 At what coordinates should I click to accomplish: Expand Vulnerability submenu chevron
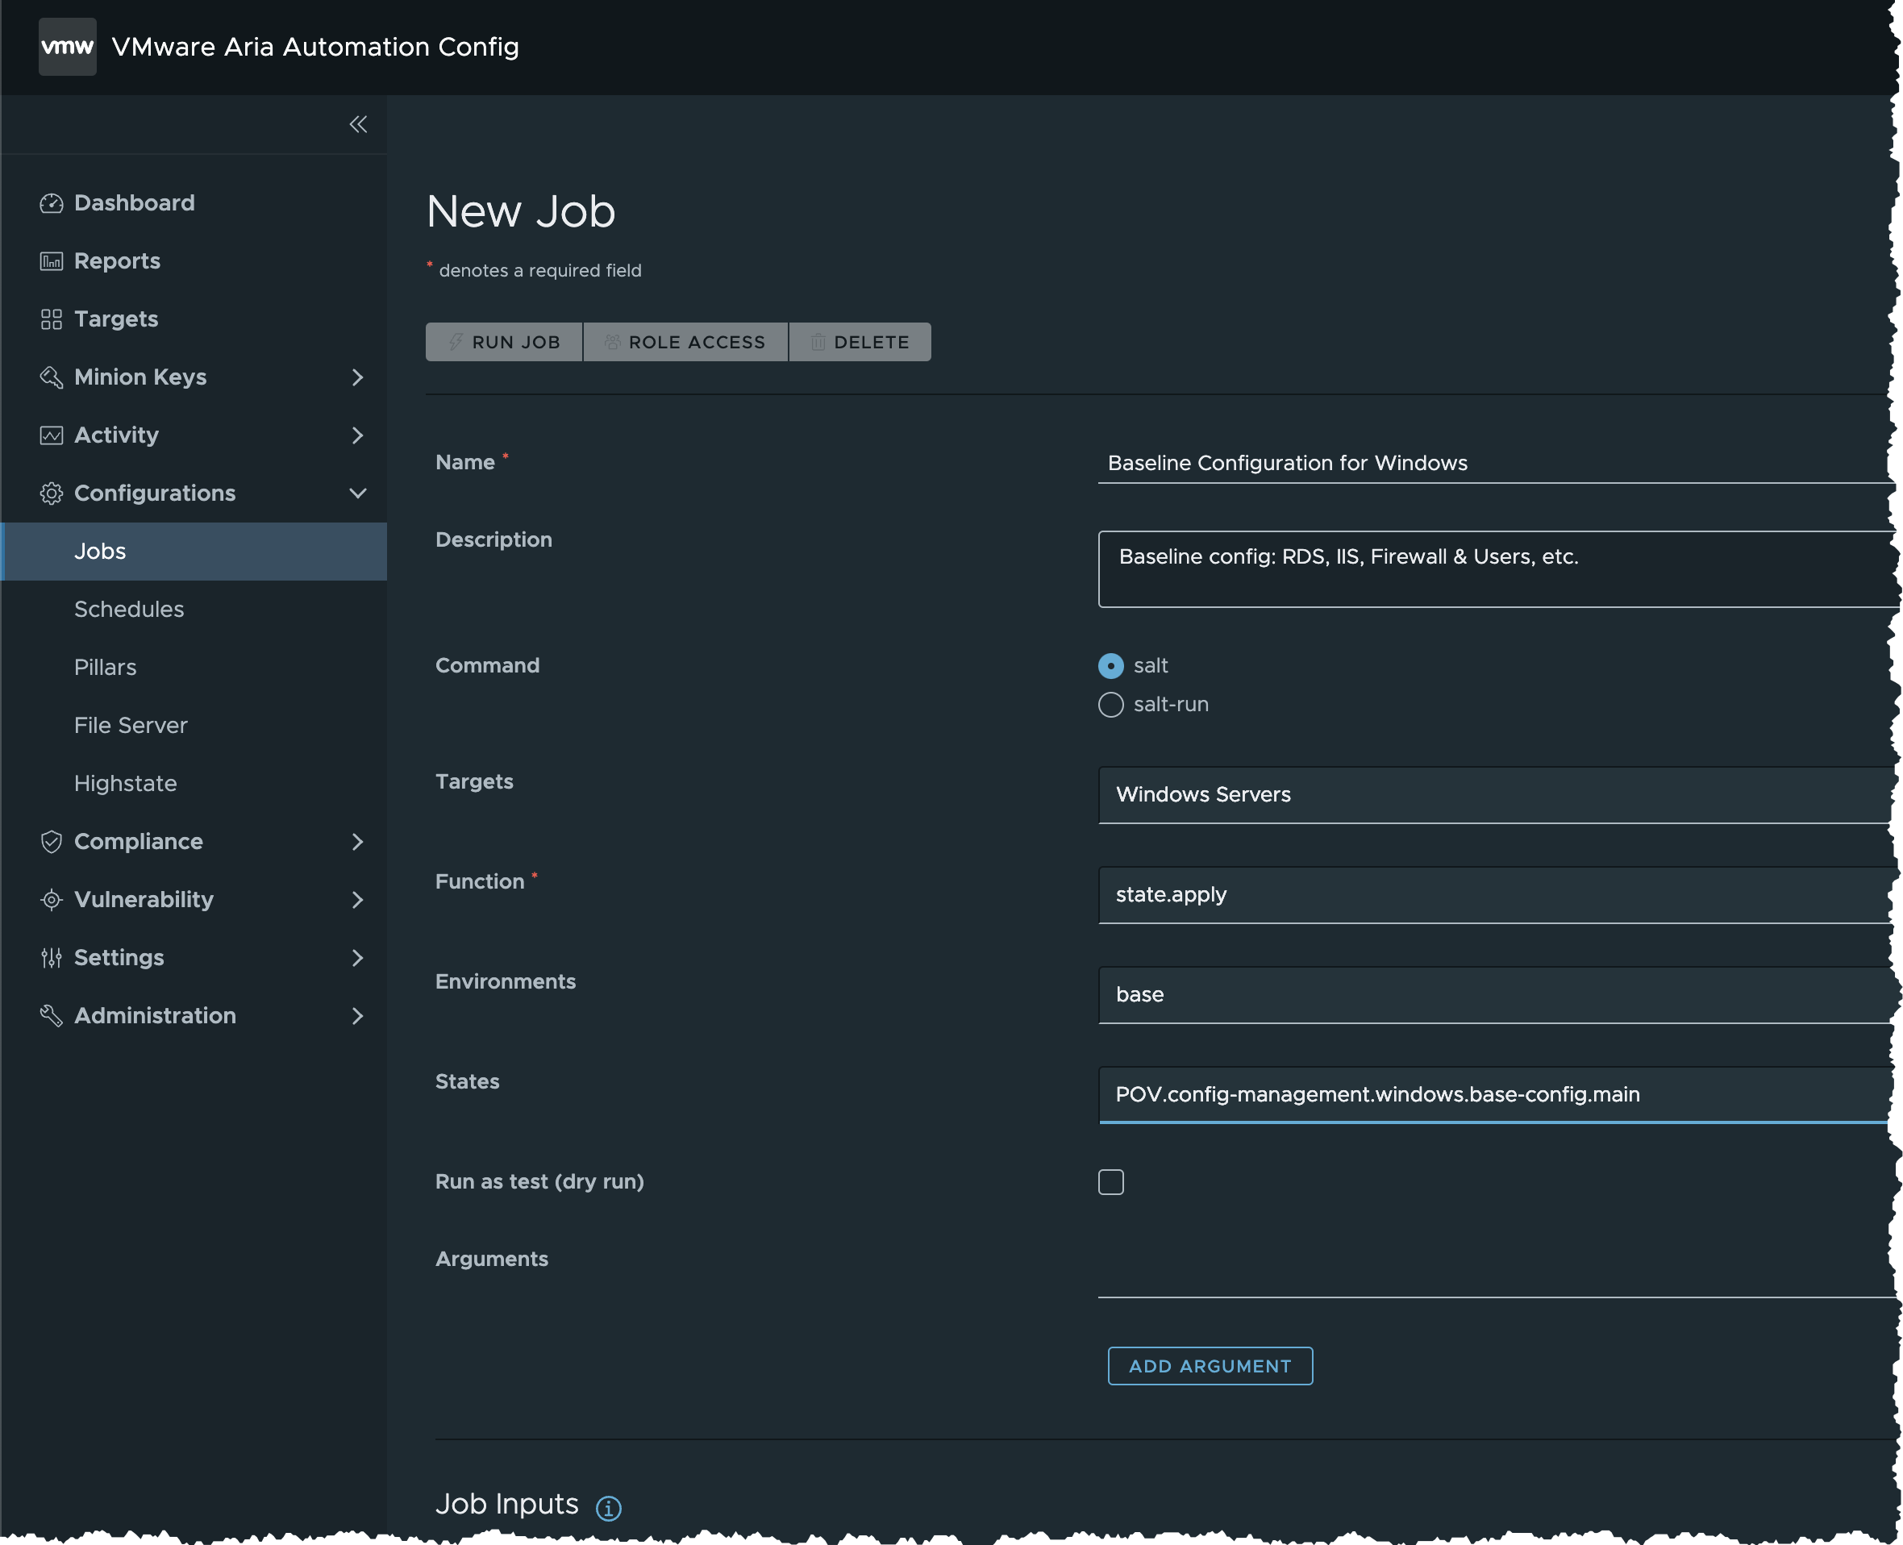click(358, 900)
